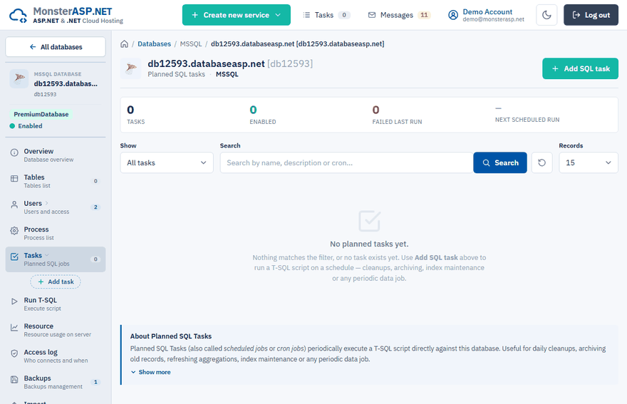
Task: Open the Show All tasks dropdown
Action: (x=167, y=162)
